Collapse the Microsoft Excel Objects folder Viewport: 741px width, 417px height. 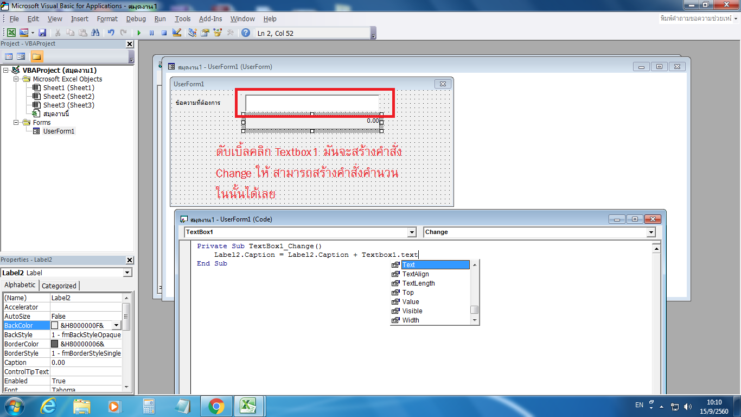tap(17, 79)
